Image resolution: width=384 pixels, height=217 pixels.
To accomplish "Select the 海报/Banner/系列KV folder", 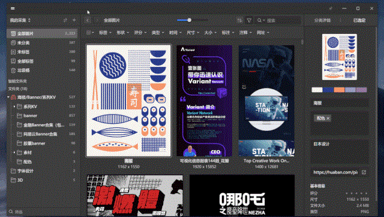I will [x=43, y=97].
